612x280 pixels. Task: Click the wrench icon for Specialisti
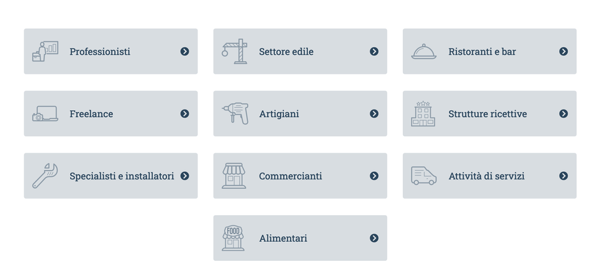tap(45, 176)
